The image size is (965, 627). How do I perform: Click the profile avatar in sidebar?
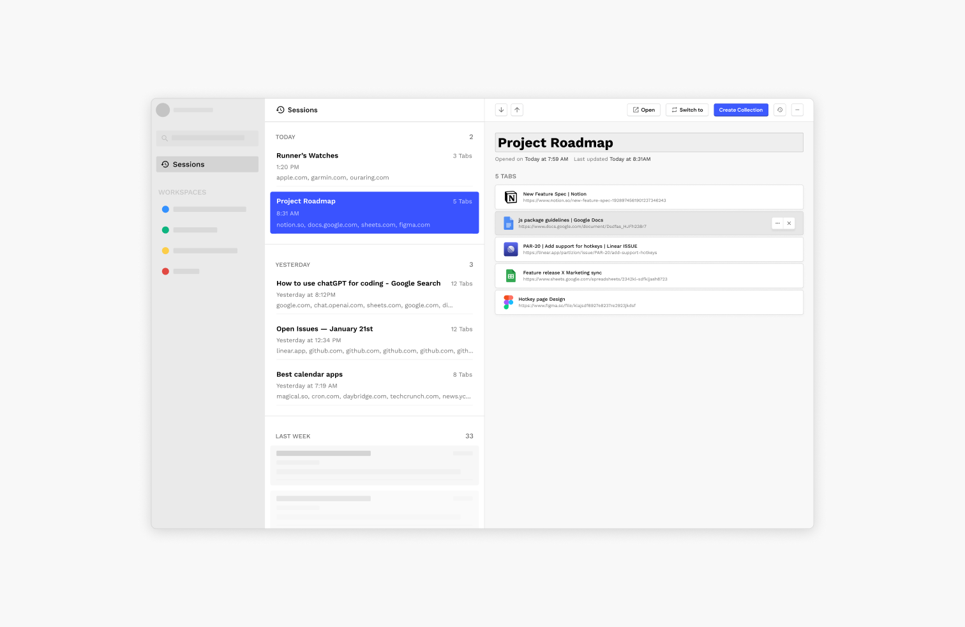(x=163, y=110)
